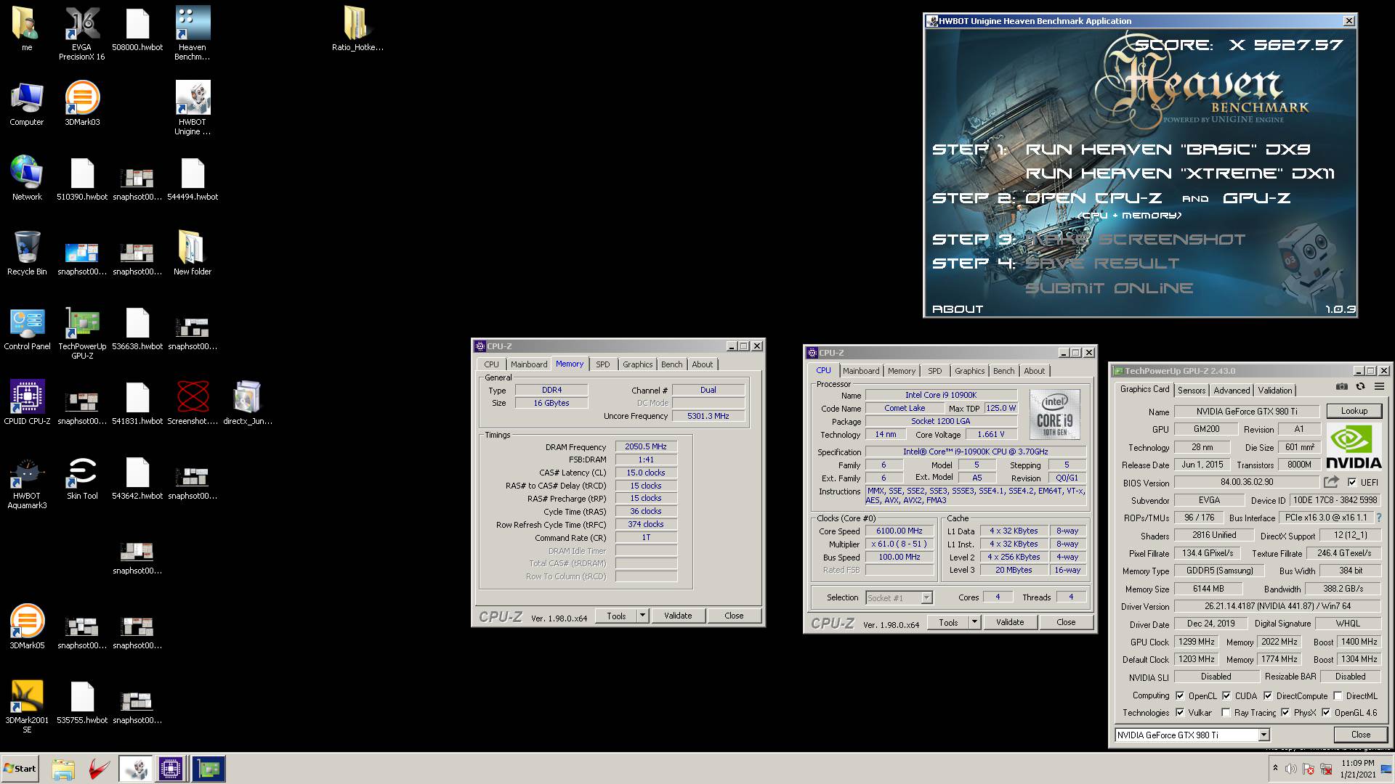
Task: Open Graphics tab in CPU-Z CPU window
Action: (x=969, y=371)
